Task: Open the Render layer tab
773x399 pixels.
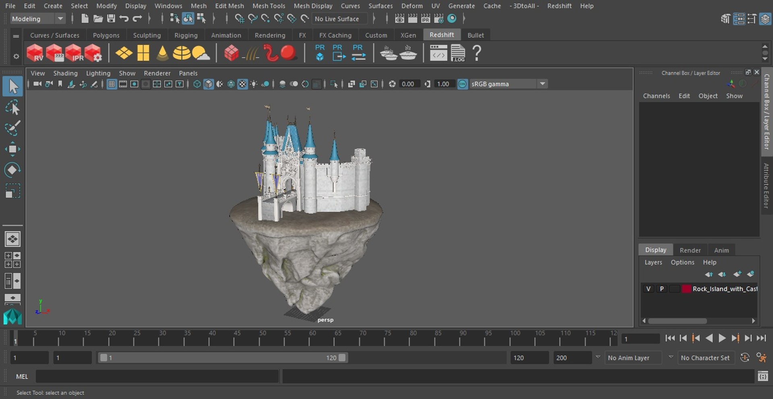Action: coord(690,250)
